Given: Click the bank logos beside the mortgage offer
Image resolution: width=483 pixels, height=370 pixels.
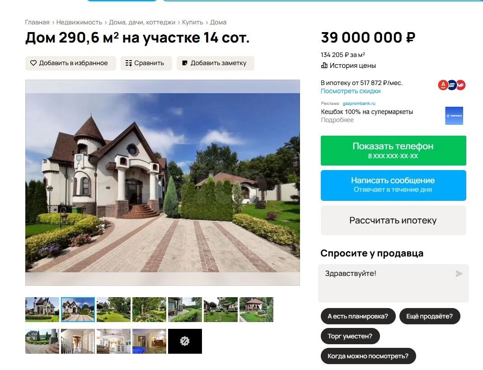Looking at the screenshot, I should tap(451, 85).
